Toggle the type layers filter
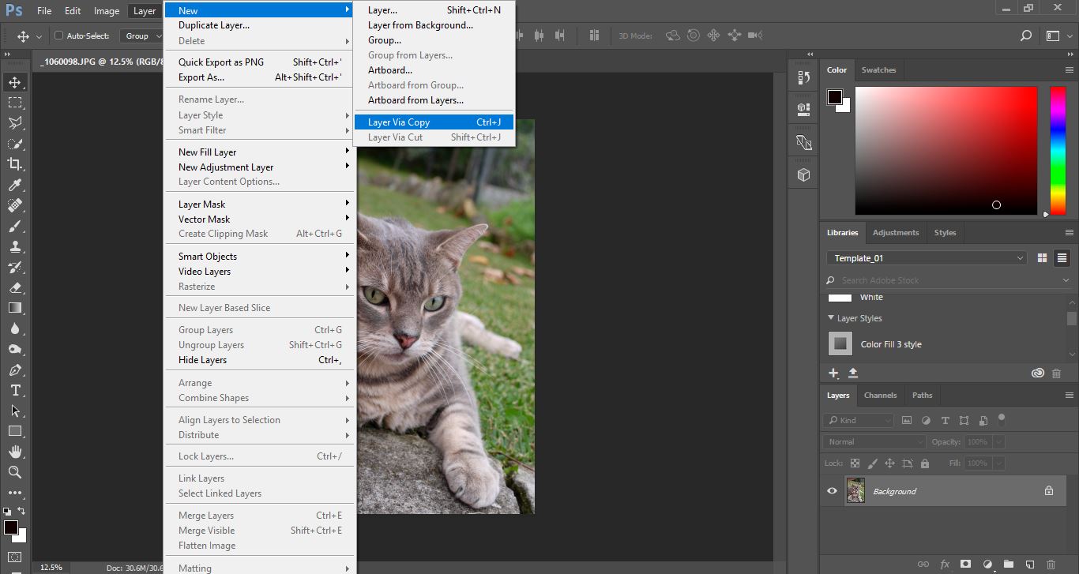 click(x=945, y=420)
